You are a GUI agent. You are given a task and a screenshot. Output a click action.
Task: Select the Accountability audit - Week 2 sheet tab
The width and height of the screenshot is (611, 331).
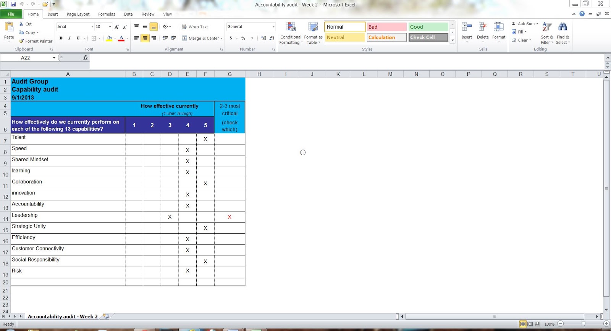click(x=63, y=317)
